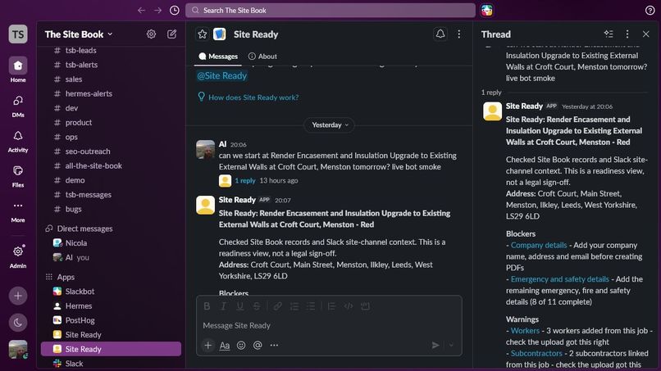
Task: Toggle italic formatting in the composer
Action: click(x=223, y=306)
